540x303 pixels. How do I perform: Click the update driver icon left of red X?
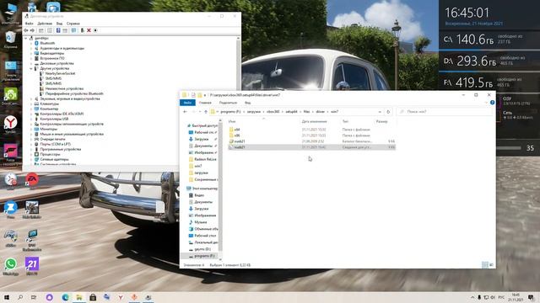[x=83, y=30]
